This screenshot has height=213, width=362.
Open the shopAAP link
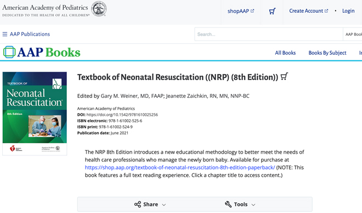point(241,11)
